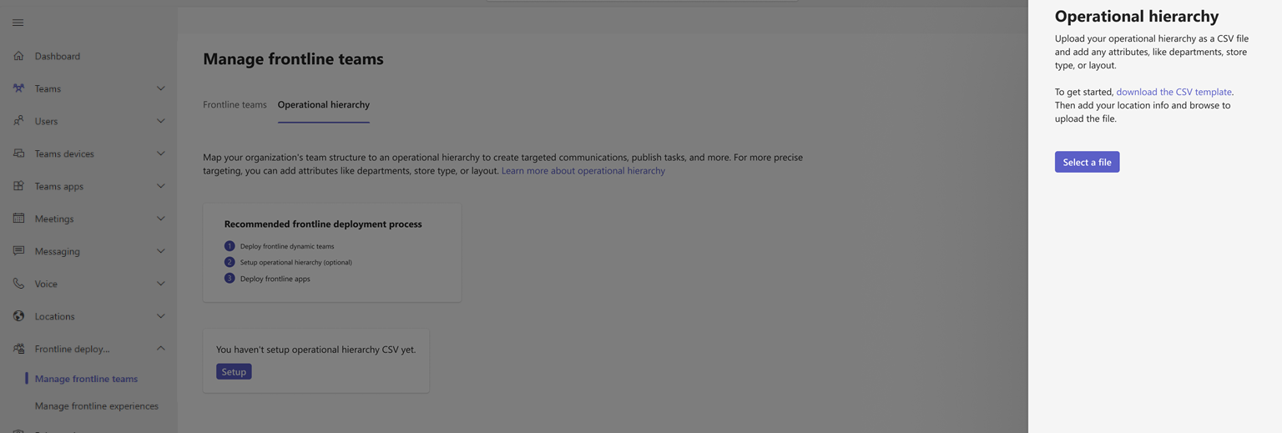This screenshot has height=433, width=1282.
Task: Expand the Meetings chevron
Action: [161, 219]
